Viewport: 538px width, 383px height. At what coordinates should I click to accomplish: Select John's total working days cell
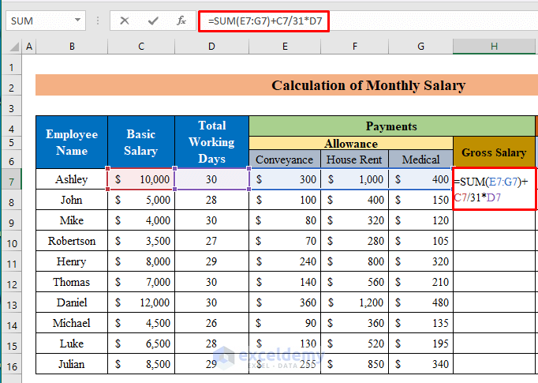point(211,201)
